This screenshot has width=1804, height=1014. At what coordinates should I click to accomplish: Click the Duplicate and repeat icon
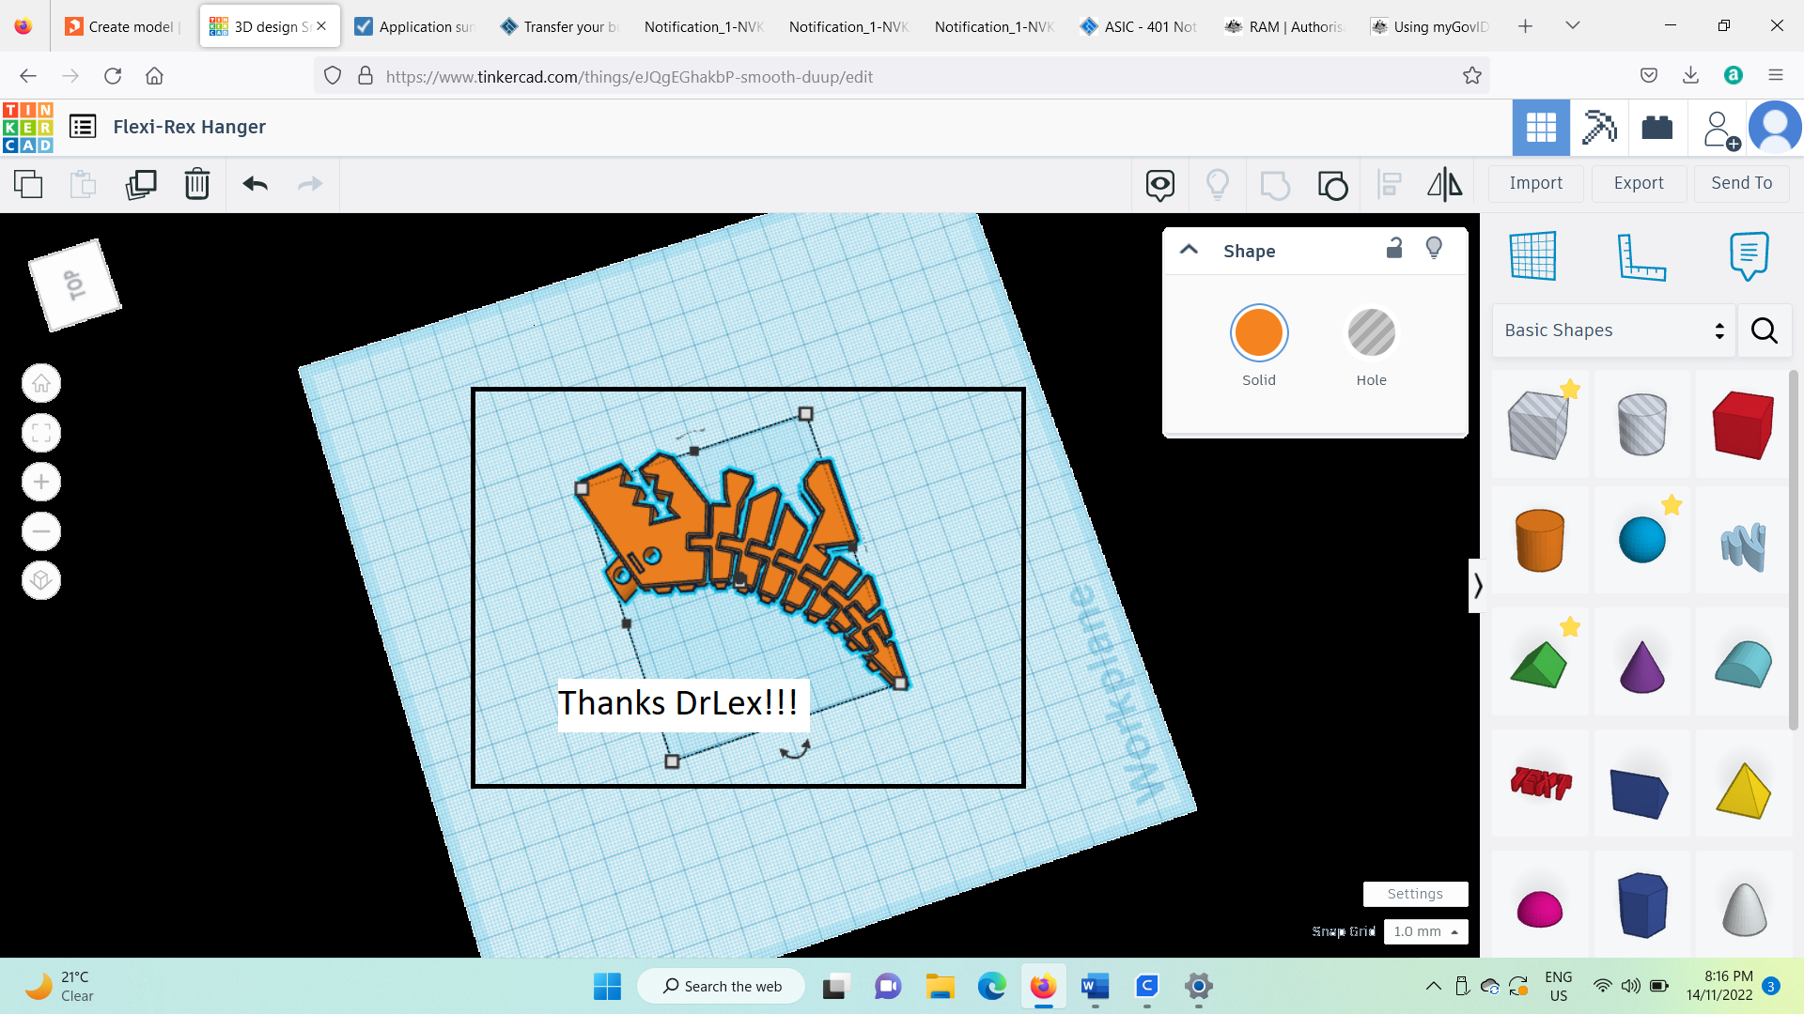pyautogui.click(x=141, y=184)
